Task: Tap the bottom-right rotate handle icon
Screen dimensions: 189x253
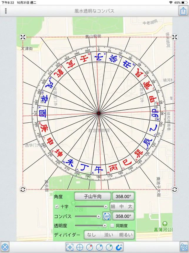Action: pyautogui.click(x=175, y=189)
